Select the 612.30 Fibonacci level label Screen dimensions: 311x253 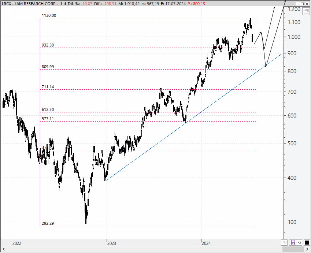tap(48, 109)
